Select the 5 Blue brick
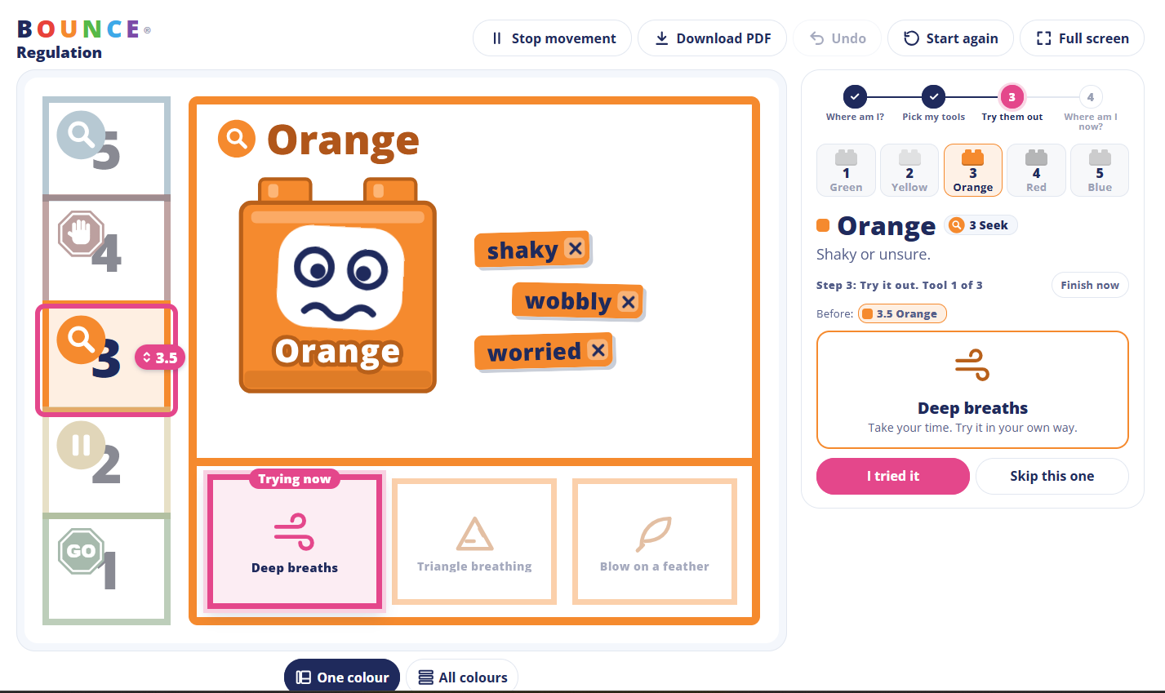 point(1100,171)
